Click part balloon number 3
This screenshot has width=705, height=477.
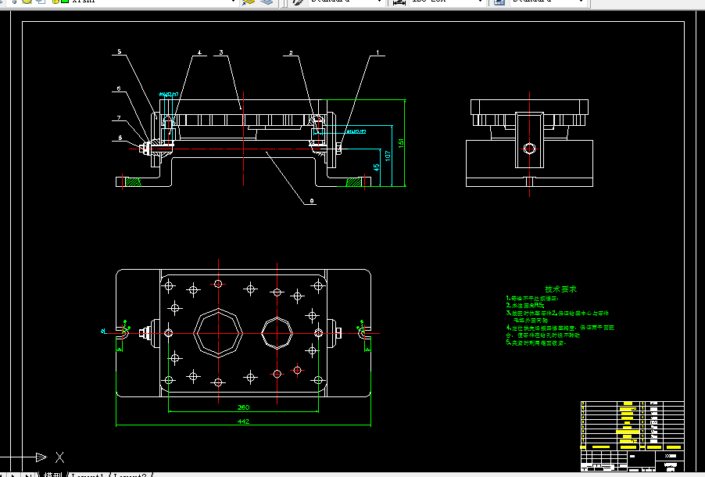click(220, 52)
